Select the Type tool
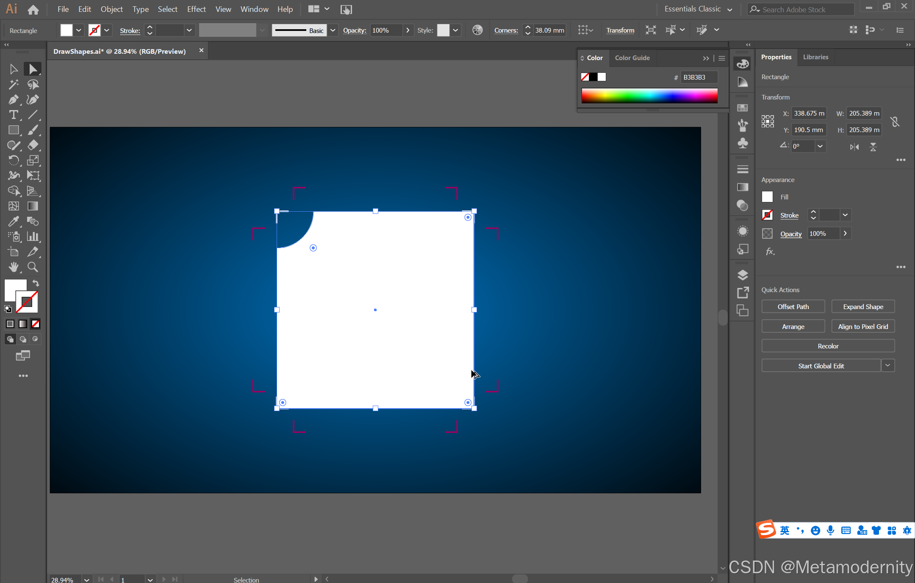The width and height of the screenshot is (915, 583). [13, 115]
